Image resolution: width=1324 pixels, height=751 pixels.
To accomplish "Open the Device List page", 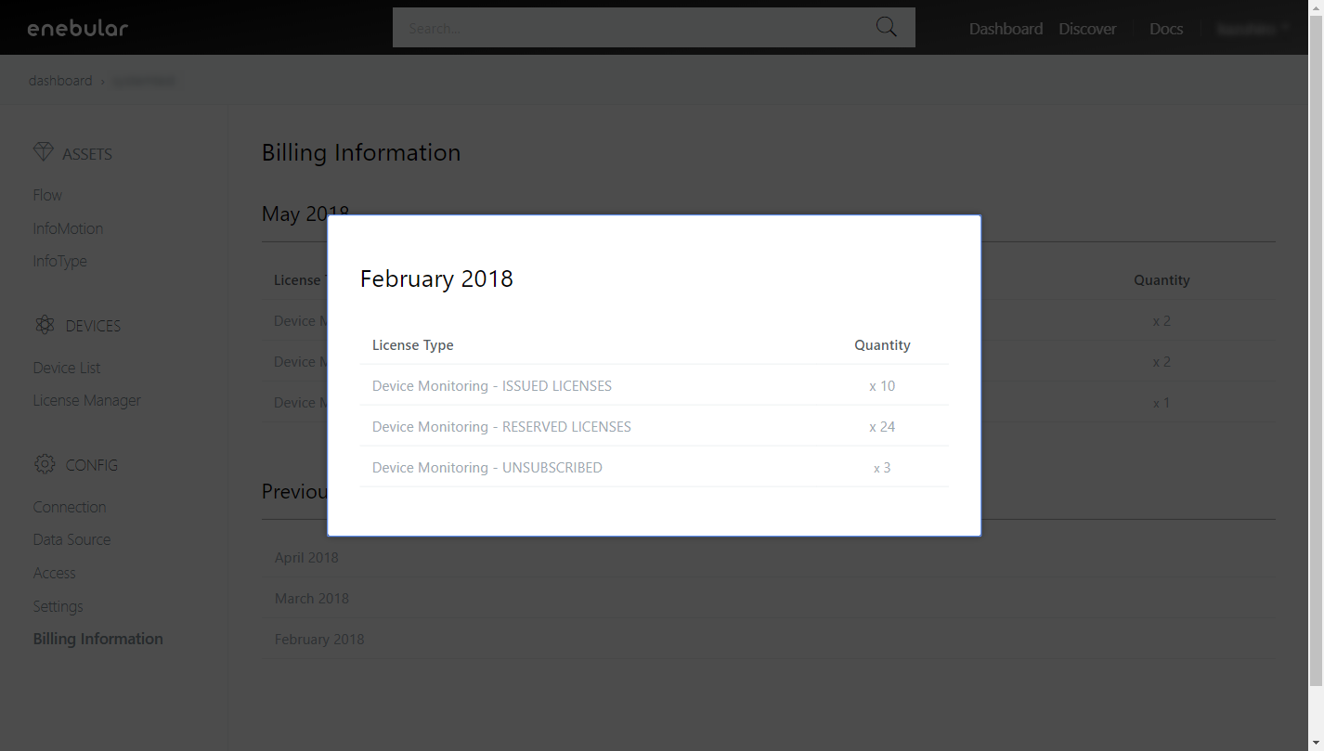I will pos(67,368).
